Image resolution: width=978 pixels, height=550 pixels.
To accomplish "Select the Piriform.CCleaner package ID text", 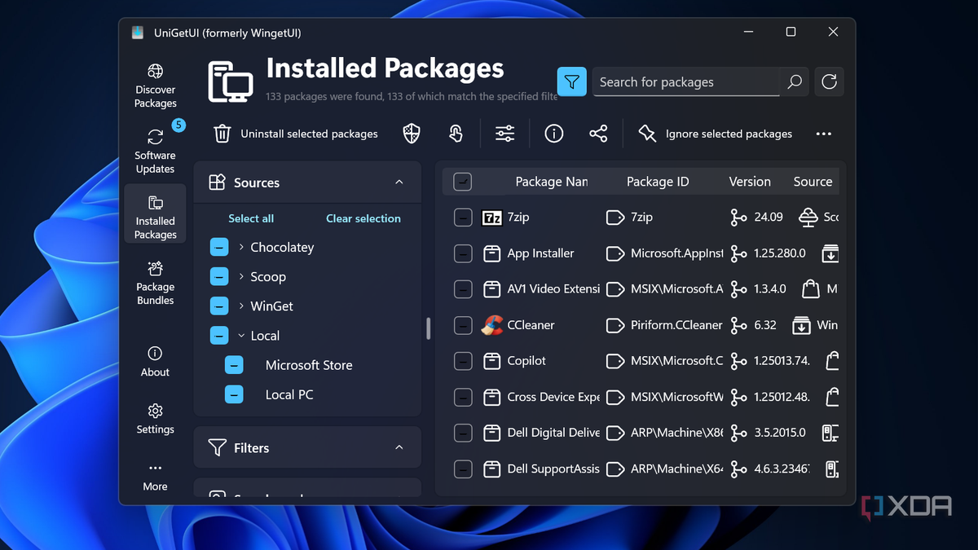I will click(x=676, y=325).
